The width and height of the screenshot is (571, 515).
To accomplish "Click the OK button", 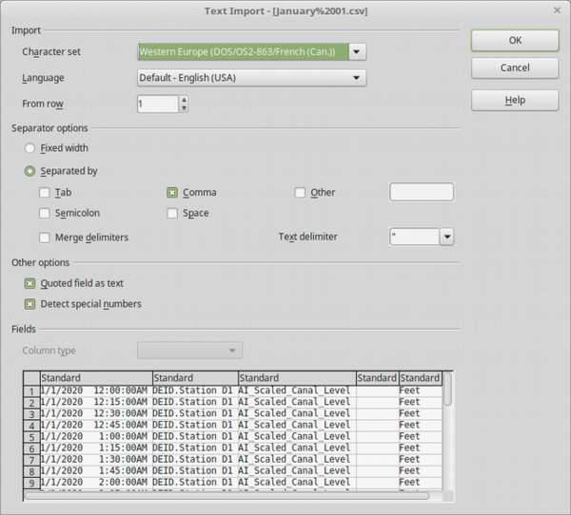I will point(514,41).
